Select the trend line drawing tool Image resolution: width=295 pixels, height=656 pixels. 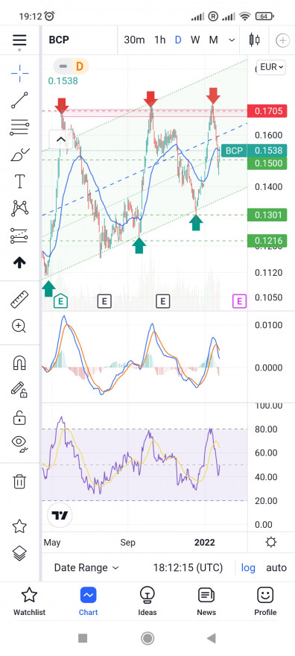point(19,101)
